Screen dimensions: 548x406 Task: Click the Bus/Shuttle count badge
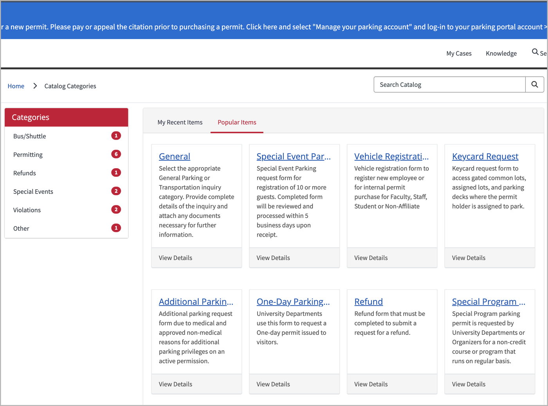(116, 136)
